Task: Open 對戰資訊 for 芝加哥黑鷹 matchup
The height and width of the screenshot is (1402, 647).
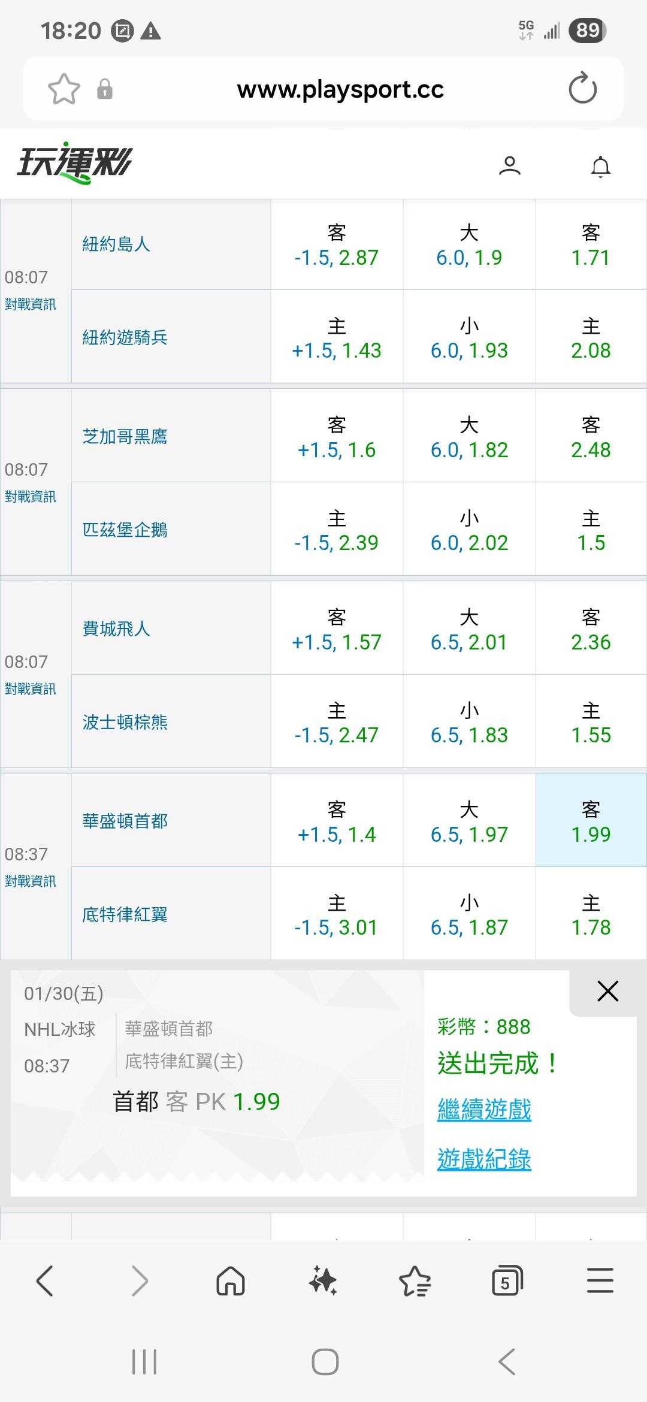Action: point(31,497)
